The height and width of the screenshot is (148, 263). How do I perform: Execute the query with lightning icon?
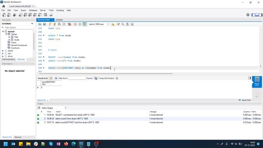(50, 24)
